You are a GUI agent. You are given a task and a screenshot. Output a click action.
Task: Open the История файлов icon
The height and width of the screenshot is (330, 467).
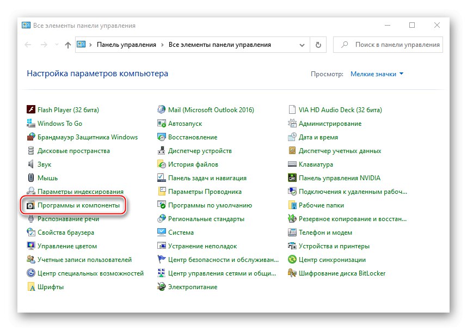[x=162, y=164]
